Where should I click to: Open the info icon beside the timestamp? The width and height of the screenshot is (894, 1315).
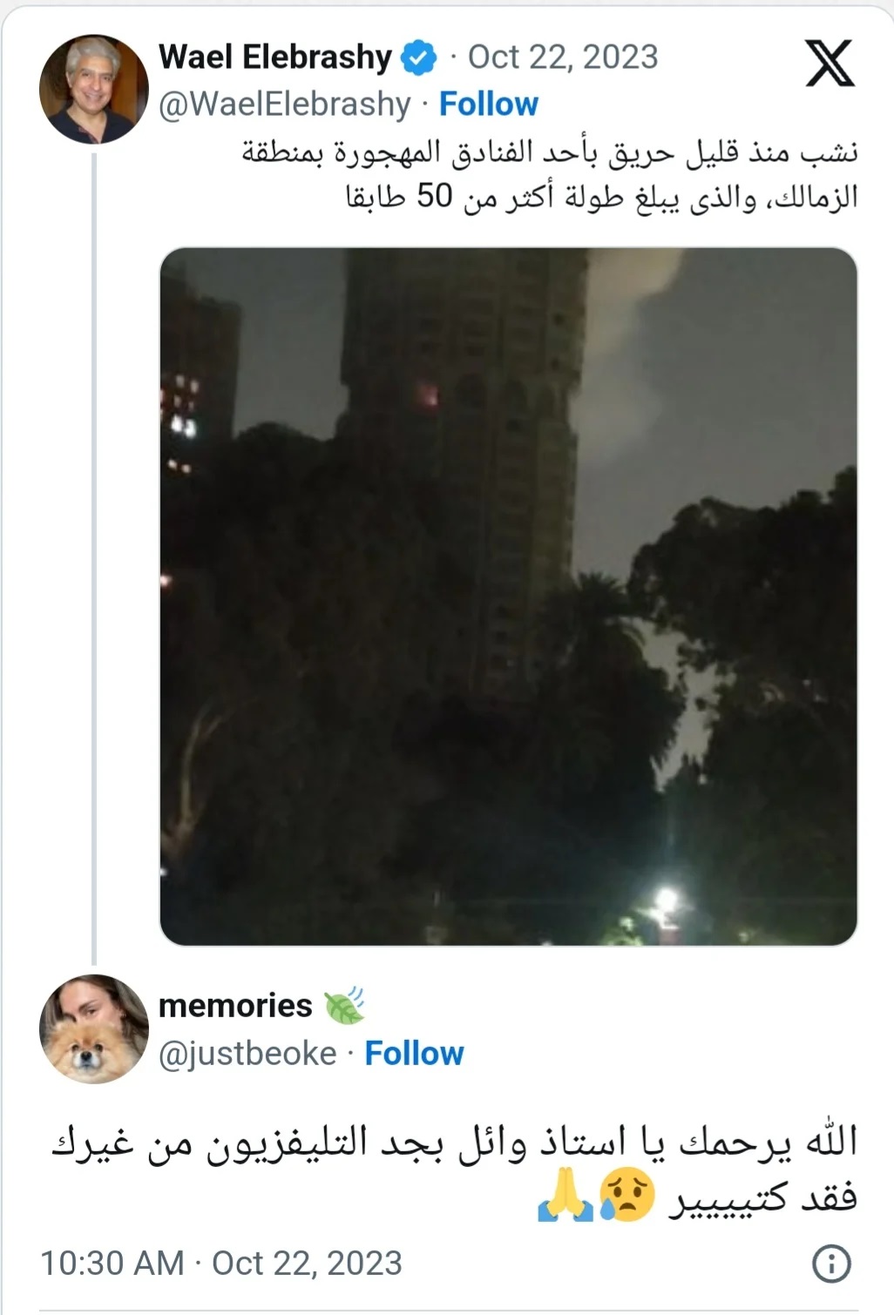tap(830, 1263)
